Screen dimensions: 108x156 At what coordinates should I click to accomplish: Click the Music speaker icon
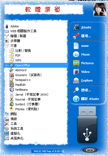tap(76, 54)
